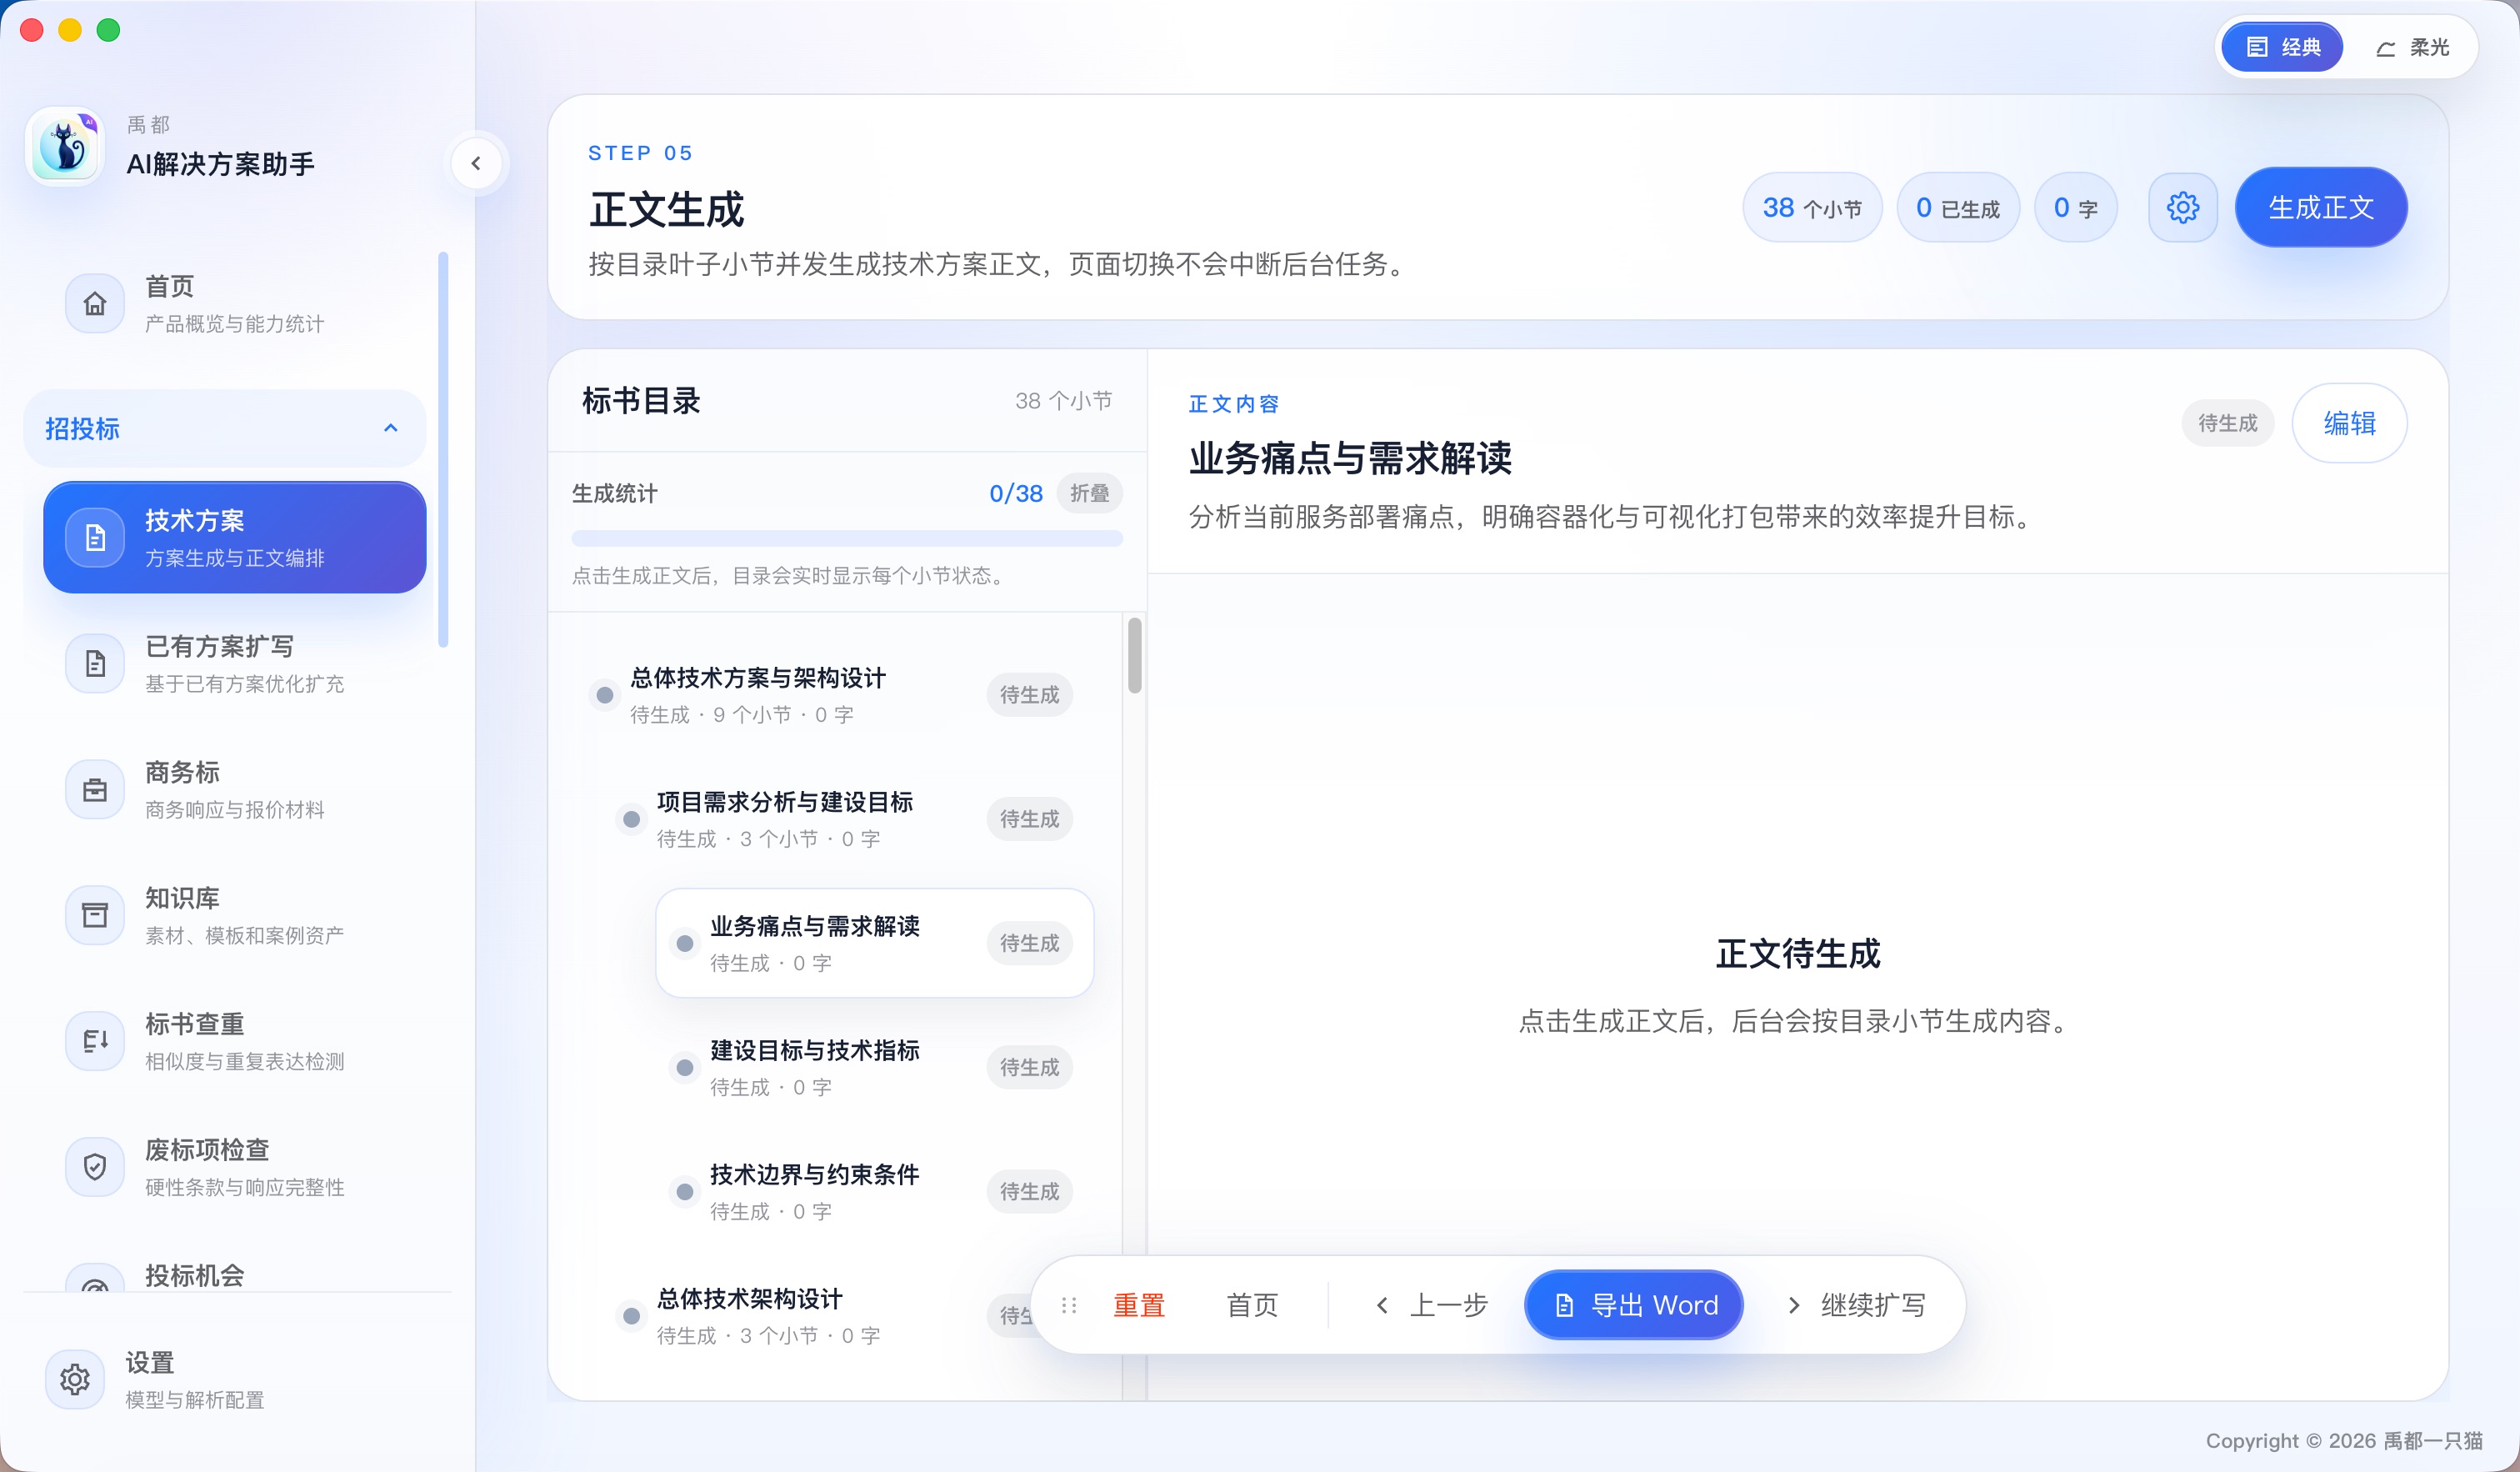
Task: Click the AI cat app logo
Action: pos(65,147)
